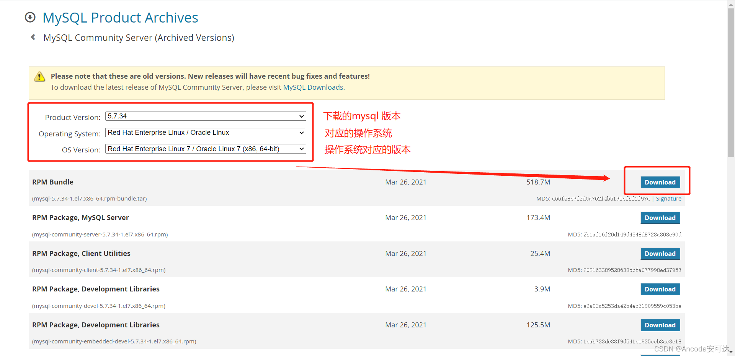Click the RPM Package, Client Utilities title
The image size is (735, 356).
(x=81, y=254)
